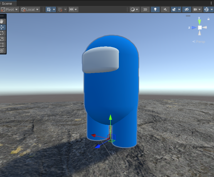Select the Transform tool

(x=2, y=51)
